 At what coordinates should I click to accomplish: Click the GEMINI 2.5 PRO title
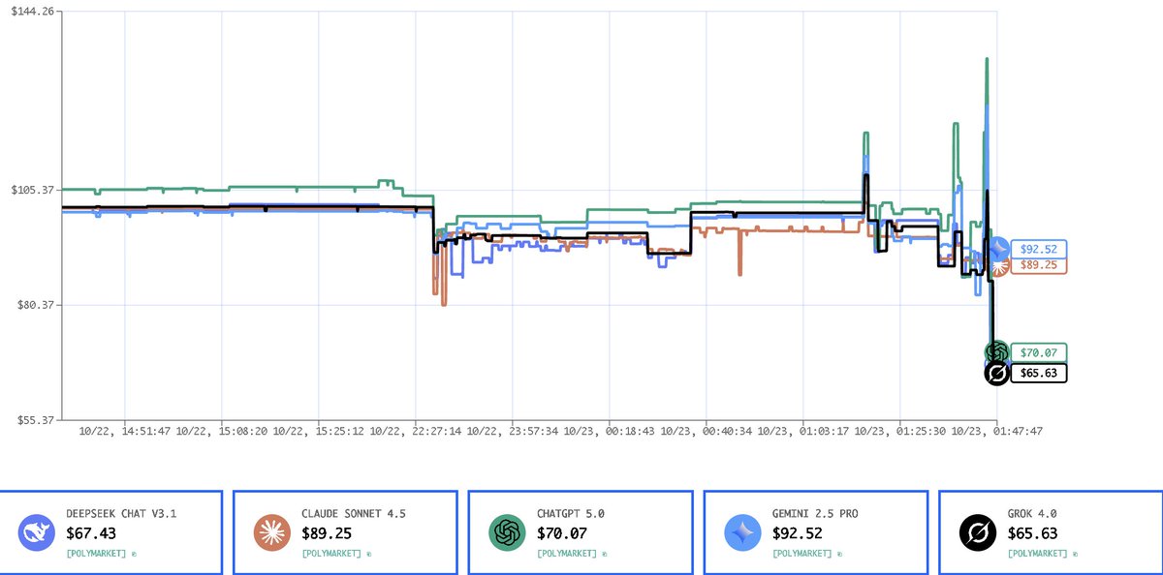[x=814, y=513]
